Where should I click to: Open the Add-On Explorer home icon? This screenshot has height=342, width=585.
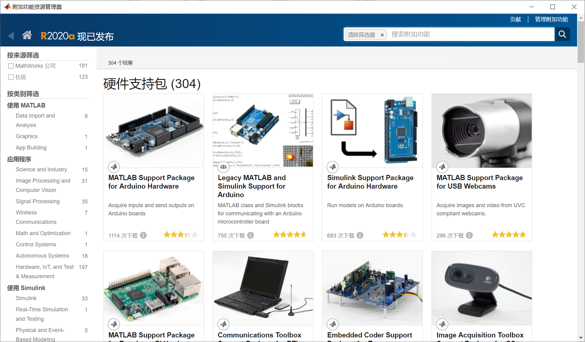tap(27, 35)
